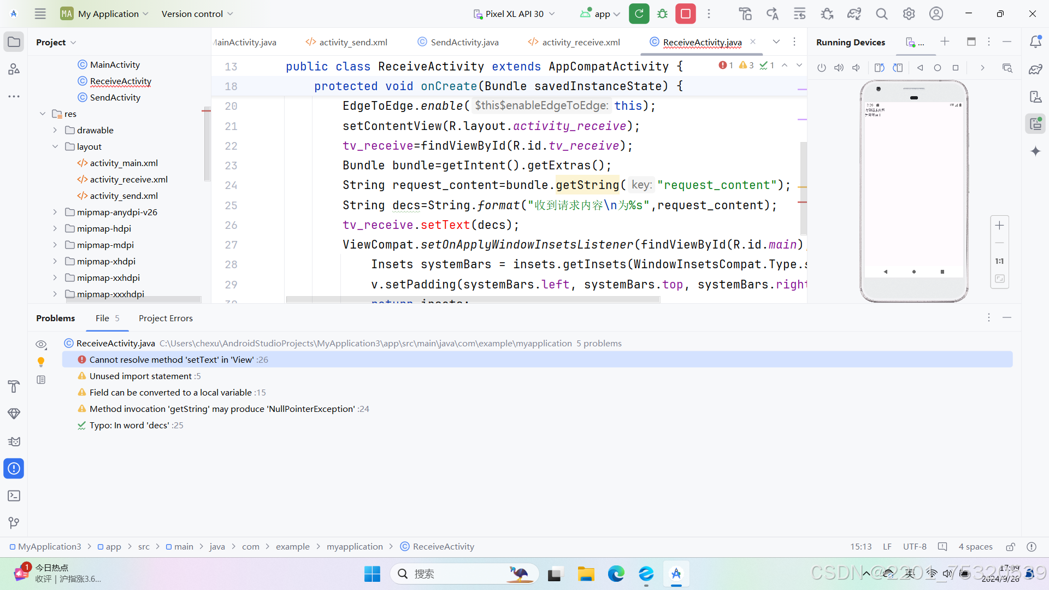Image resolution: width=1049 pixels, height=590 pixels.
Task: Collapse the layout folder
Action: coord(55,146)
